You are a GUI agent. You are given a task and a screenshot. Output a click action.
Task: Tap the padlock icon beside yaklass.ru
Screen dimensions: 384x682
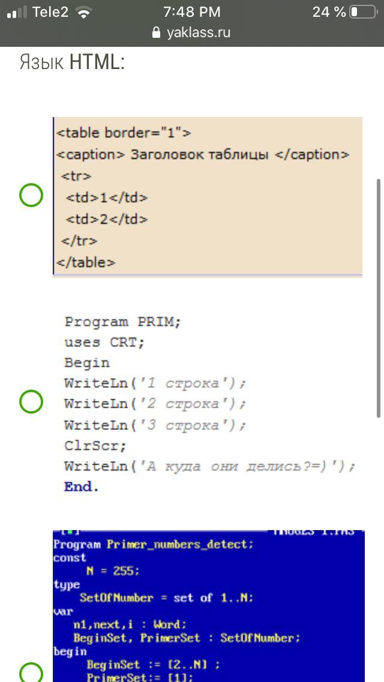[157, 32]
